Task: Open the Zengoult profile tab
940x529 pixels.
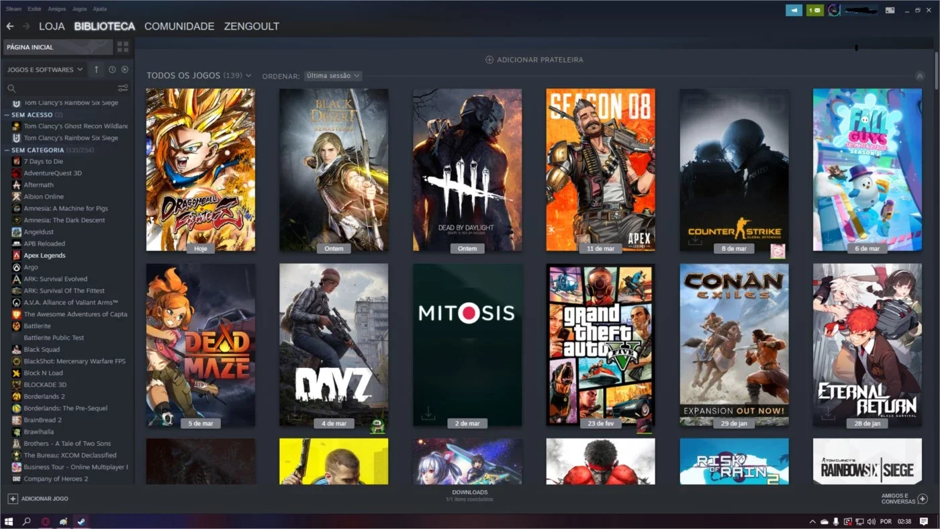Action: (252, 26)
